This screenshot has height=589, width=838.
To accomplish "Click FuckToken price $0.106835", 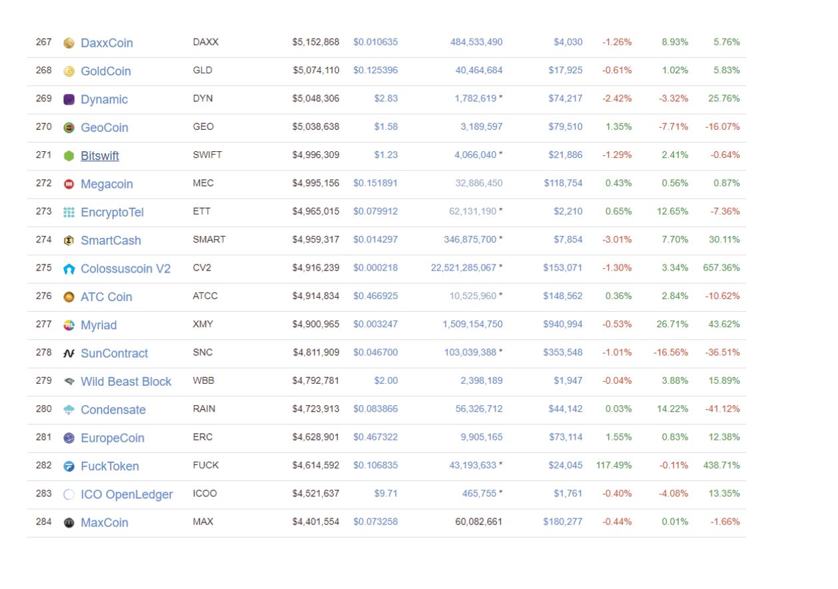I will (376, 465).
